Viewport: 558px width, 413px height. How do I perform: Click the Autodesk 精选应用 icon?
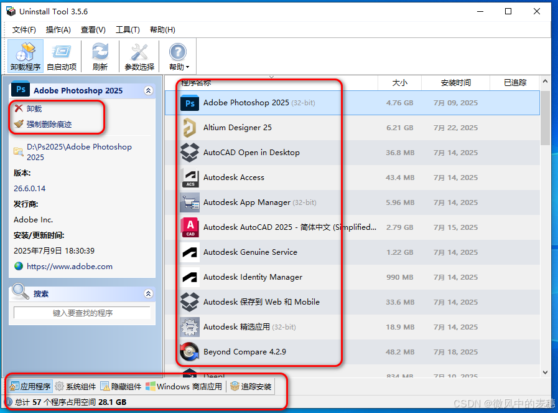[x=190, y=327]
